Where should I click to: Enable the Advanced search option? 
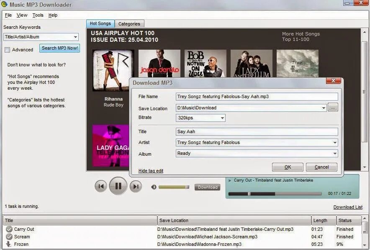pyautogui.click(x=7, y=49)
